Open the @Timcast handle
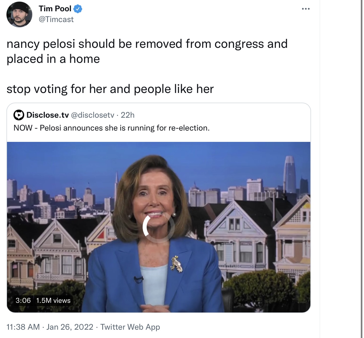Screen dimensions: 364x338 click(56, 19)
